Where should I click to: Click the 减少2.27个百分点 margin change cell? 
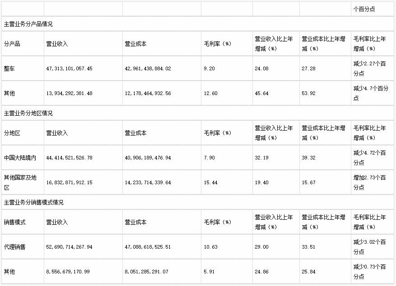point(369,68)
